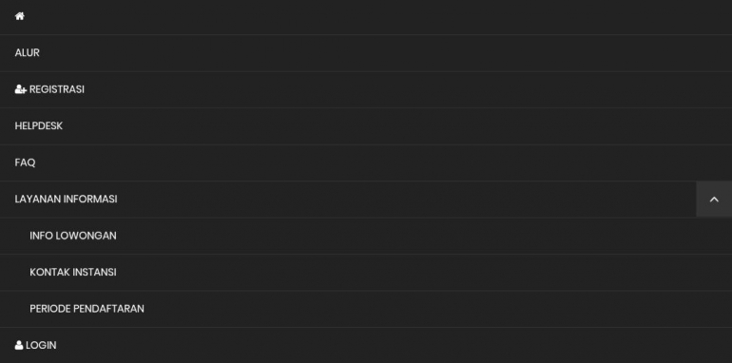
Task: Click the add-user icon beside REGISTRASI
Action: [x=21, y=89]
